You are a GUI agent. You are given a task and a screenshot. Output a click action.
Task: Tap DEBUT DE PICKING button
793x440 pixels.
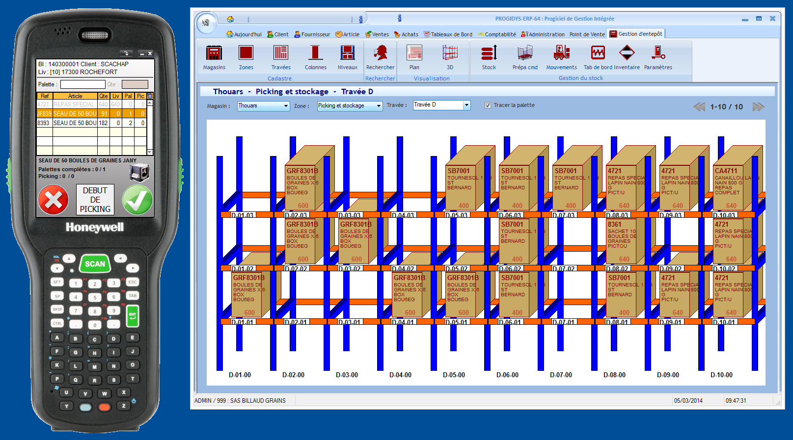click(95, 200)
